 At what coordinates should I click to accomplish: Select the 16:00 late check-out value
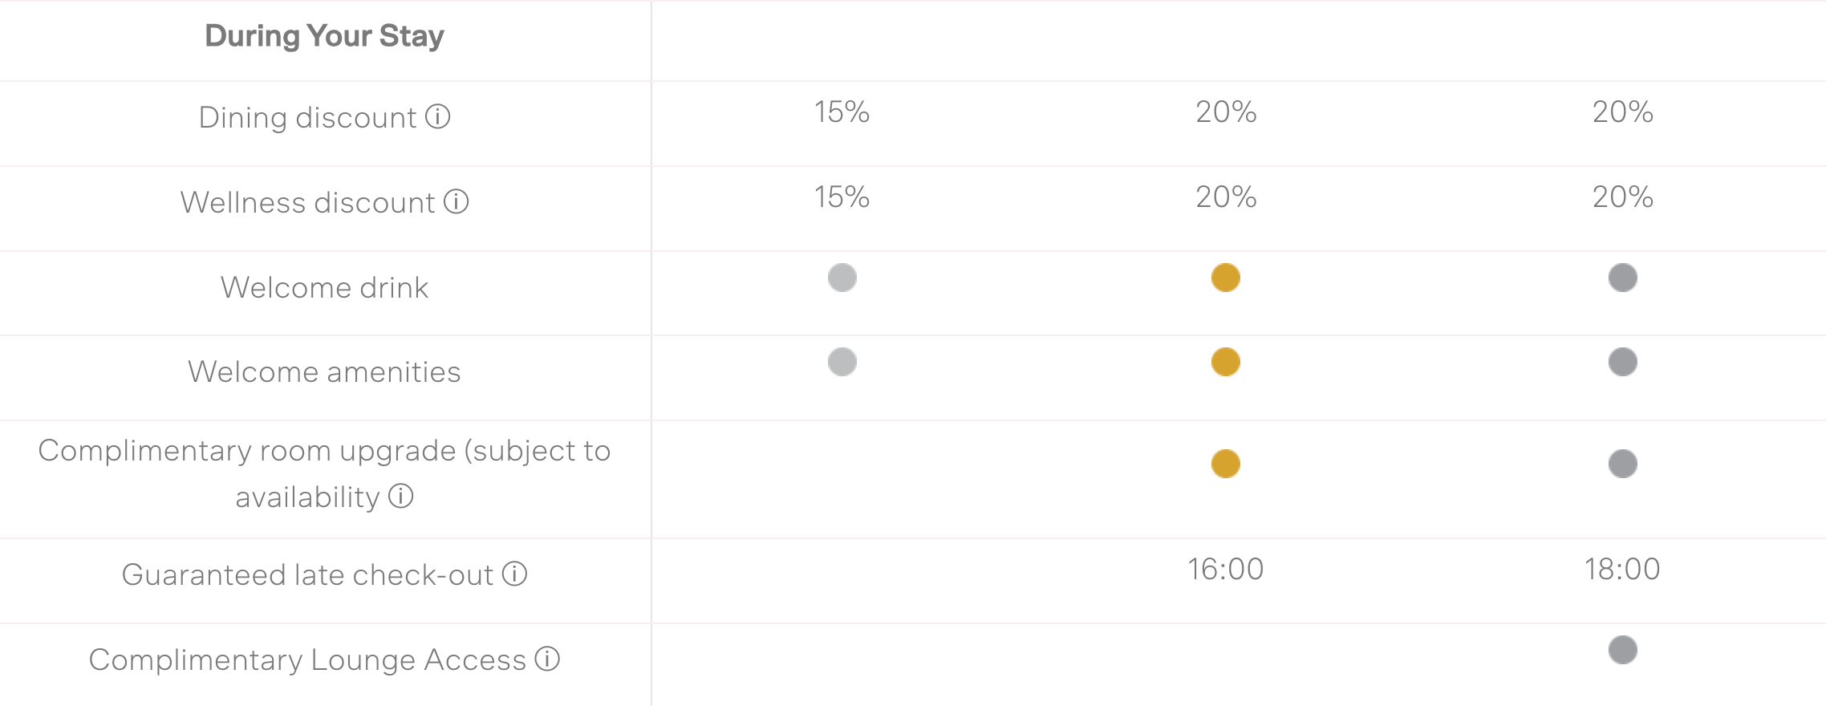point(1225,570)
